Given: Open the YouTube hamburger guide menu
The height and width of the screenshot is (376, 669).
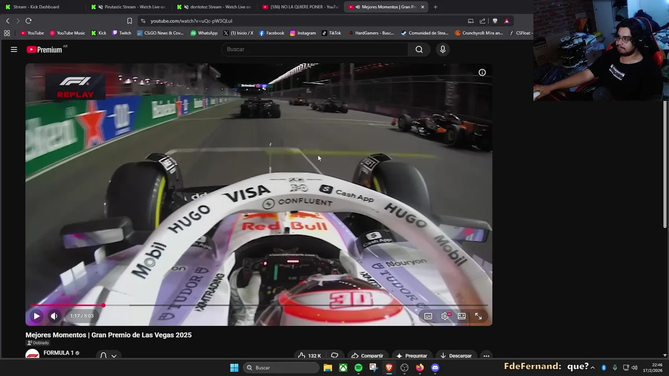Looking at the screenshot, I should (14, 50).
